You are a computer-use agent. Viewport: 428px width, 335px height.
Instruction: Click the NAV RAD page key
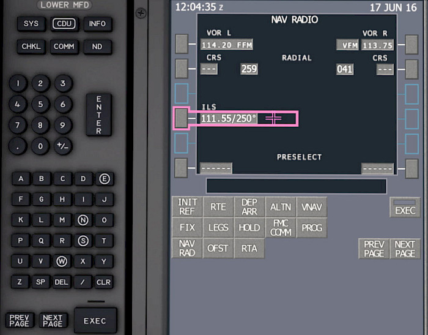(x=187, y=248)
